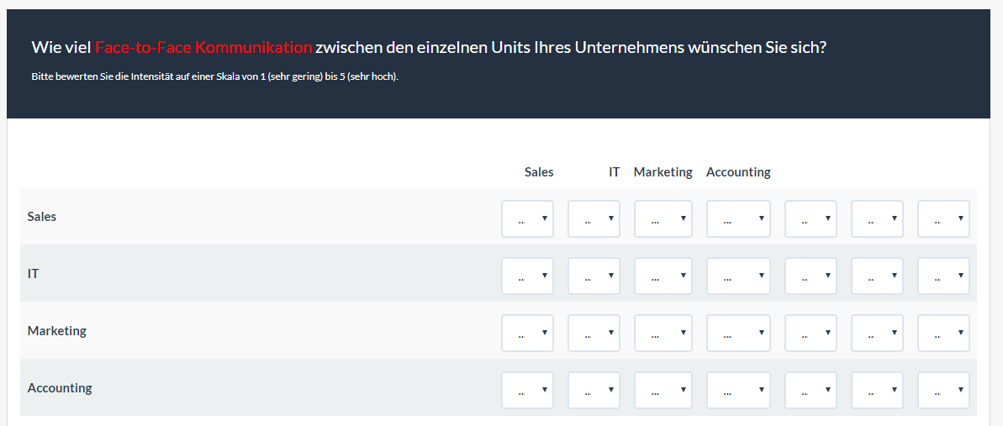Open IT row dropdown under Sales column
The image size is (1003, 426).
click(527, 276)
